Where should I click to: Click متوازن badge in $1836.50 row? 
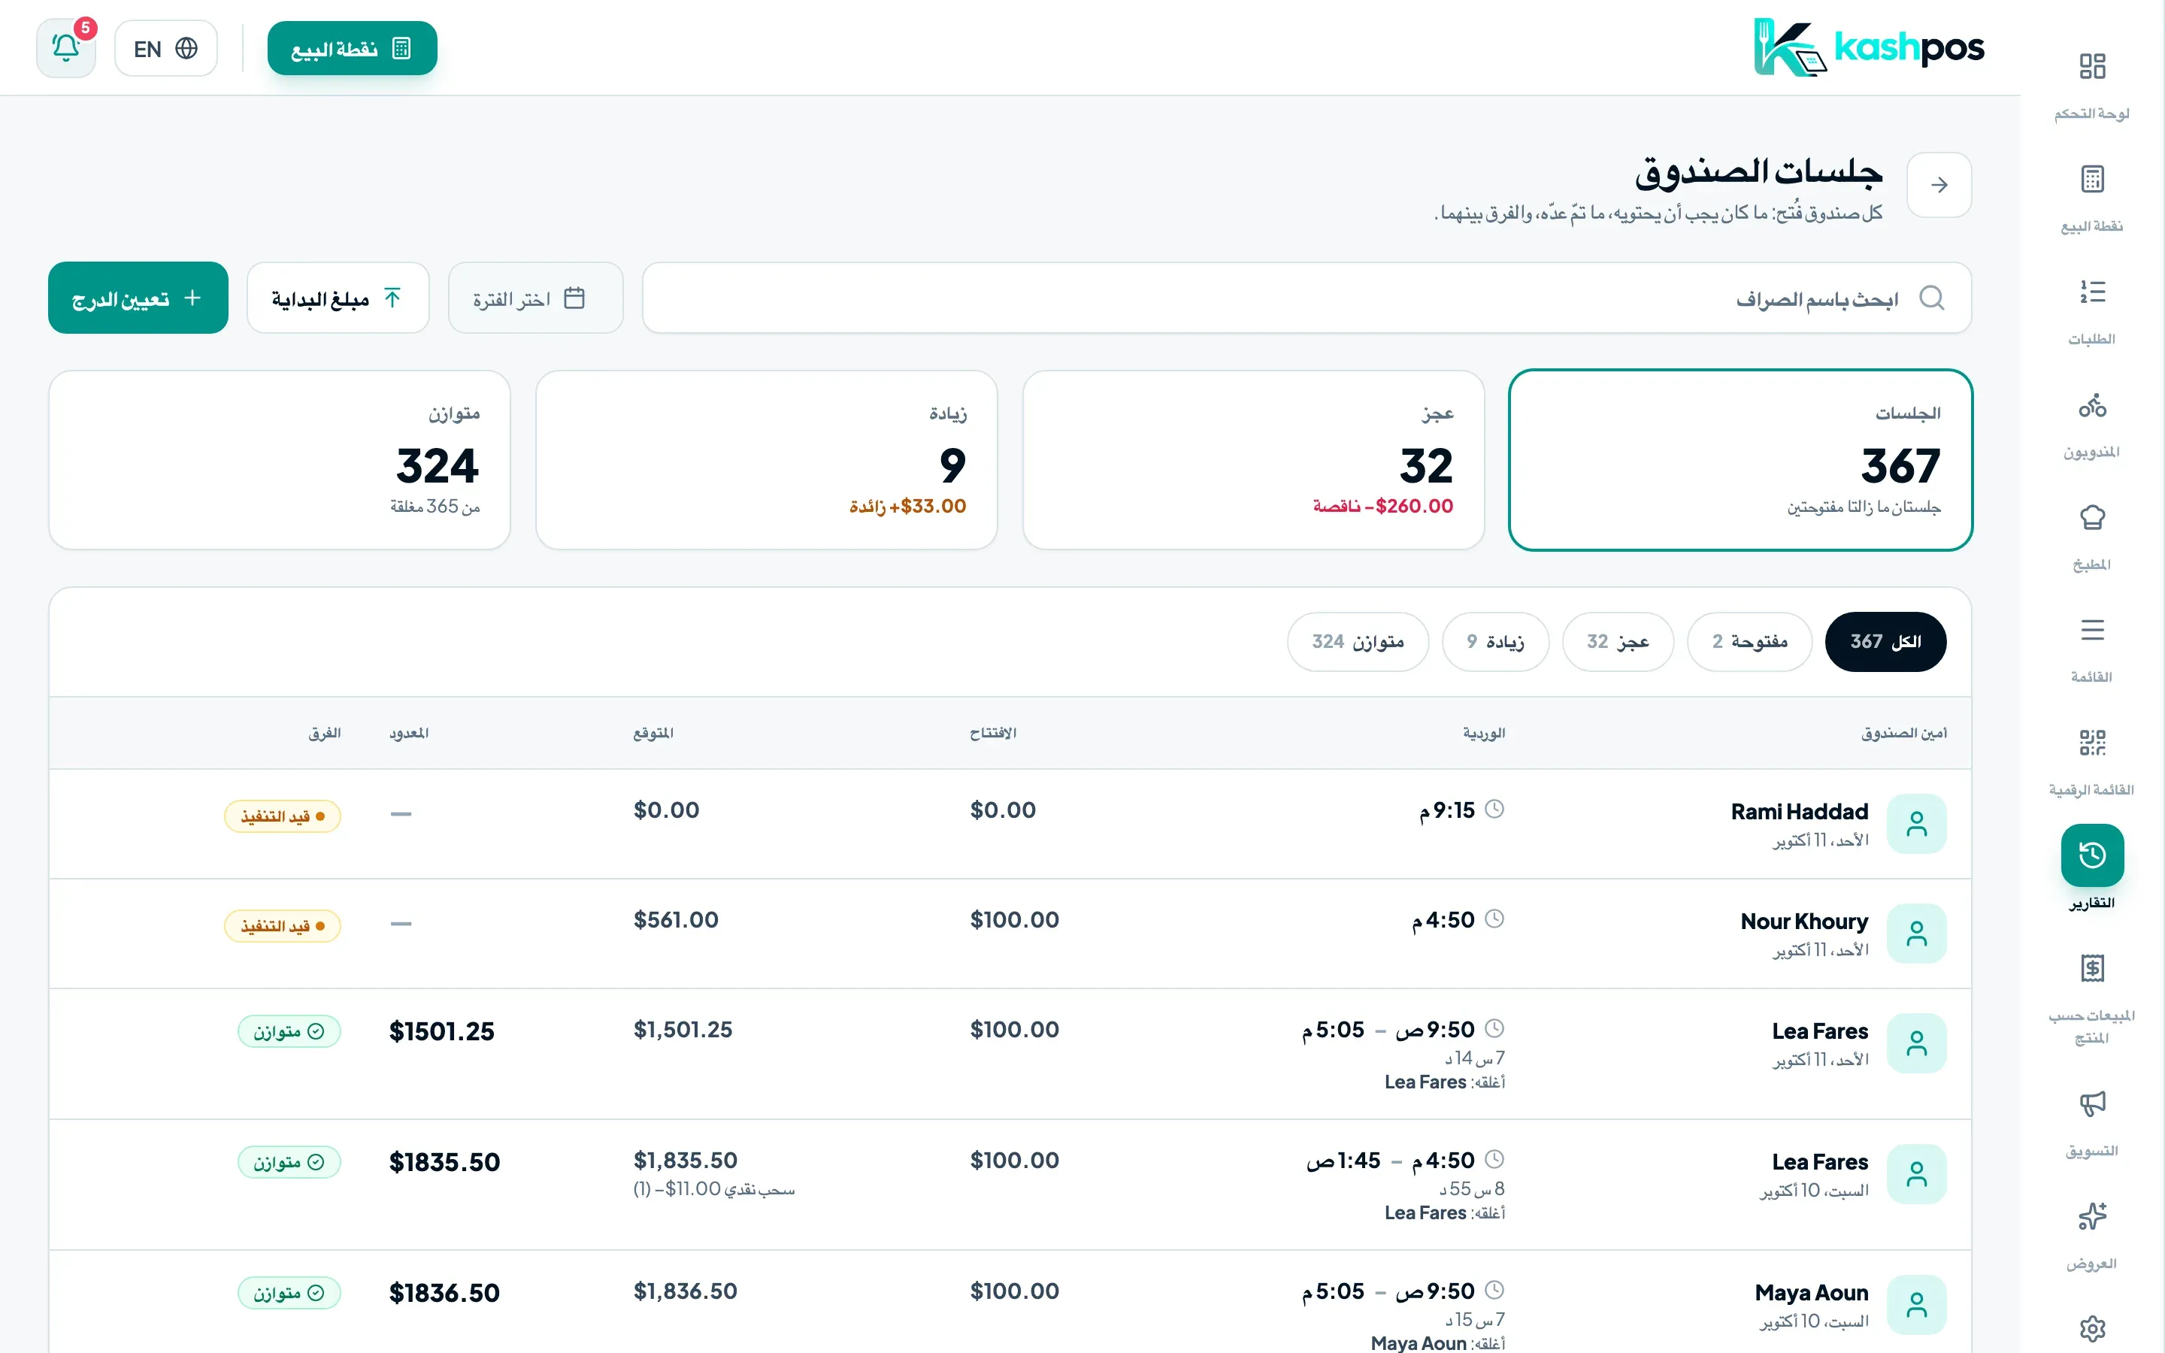click(x=289, y=1293)
